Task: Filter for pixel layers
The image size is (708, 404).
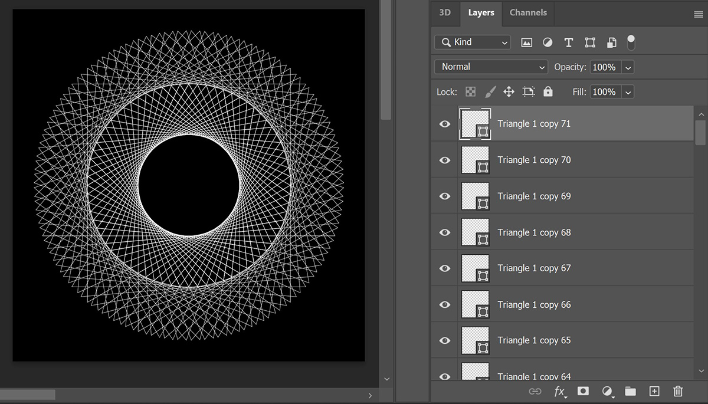Action: point(526,42)
